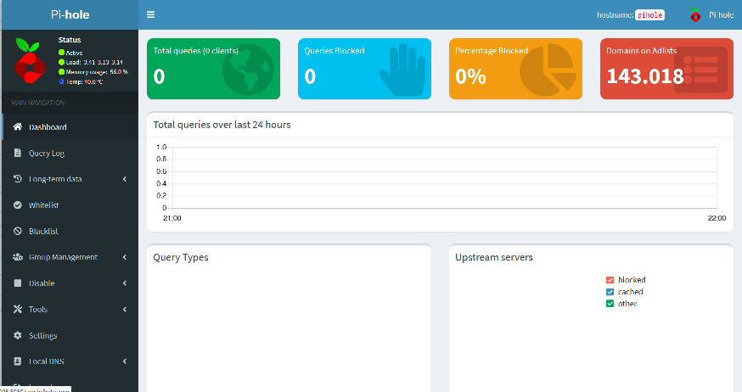Open the Query Log page
742x392 pixels.
click(x=70, y=153)
